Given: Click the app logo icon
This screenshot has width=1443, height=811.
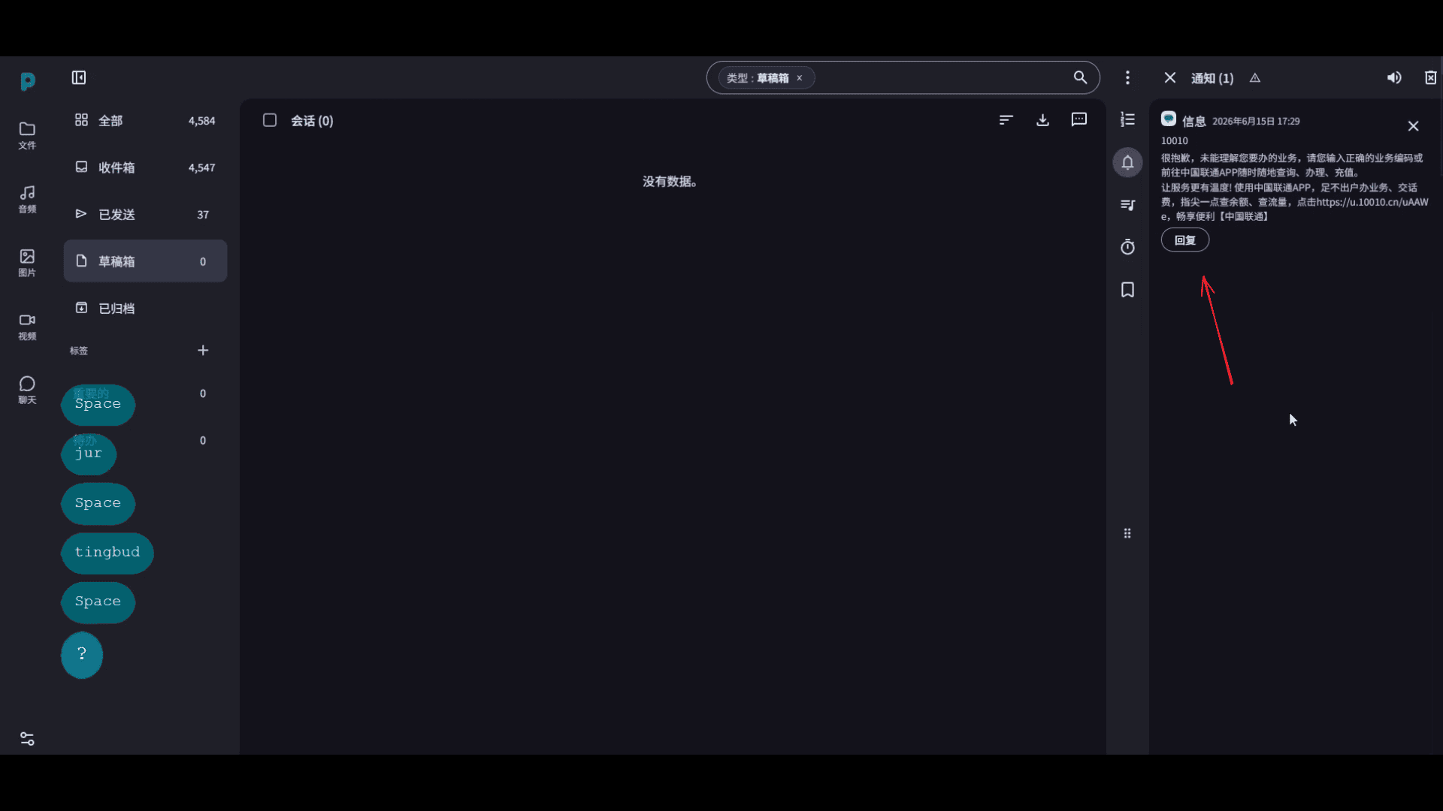Looking at the screenshot, I should point(28,80).
